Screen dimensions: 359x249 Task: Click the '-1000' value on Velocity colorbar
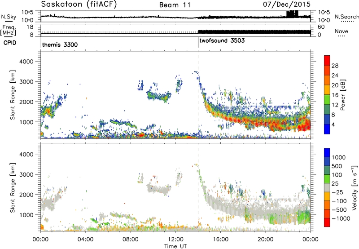click(x=341, y=218)
